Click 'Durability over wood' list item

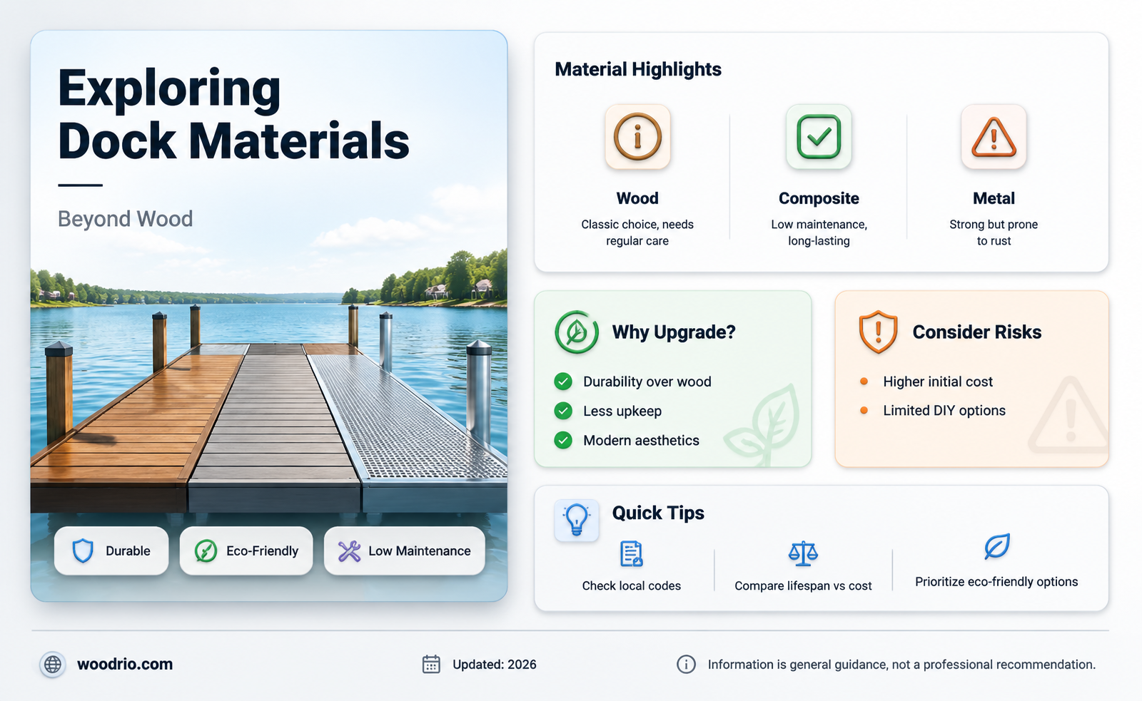pos(647,382)
